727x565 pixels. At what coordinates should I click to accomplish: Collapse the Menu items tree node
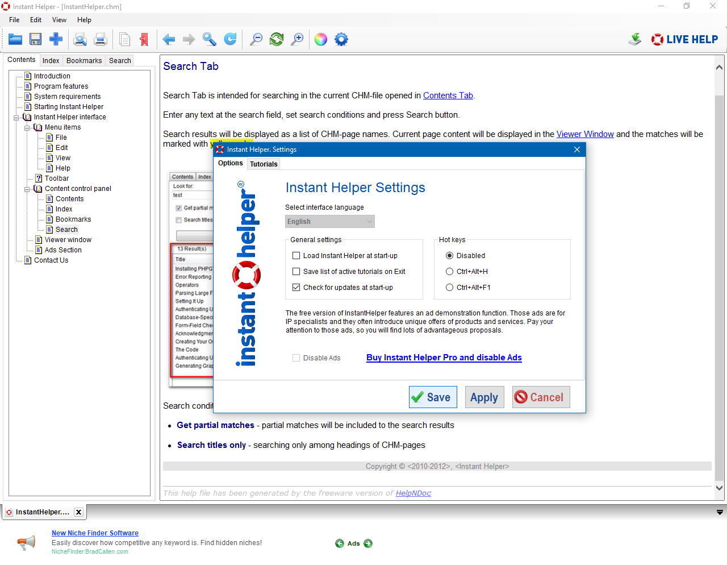(x=27, y=128)
